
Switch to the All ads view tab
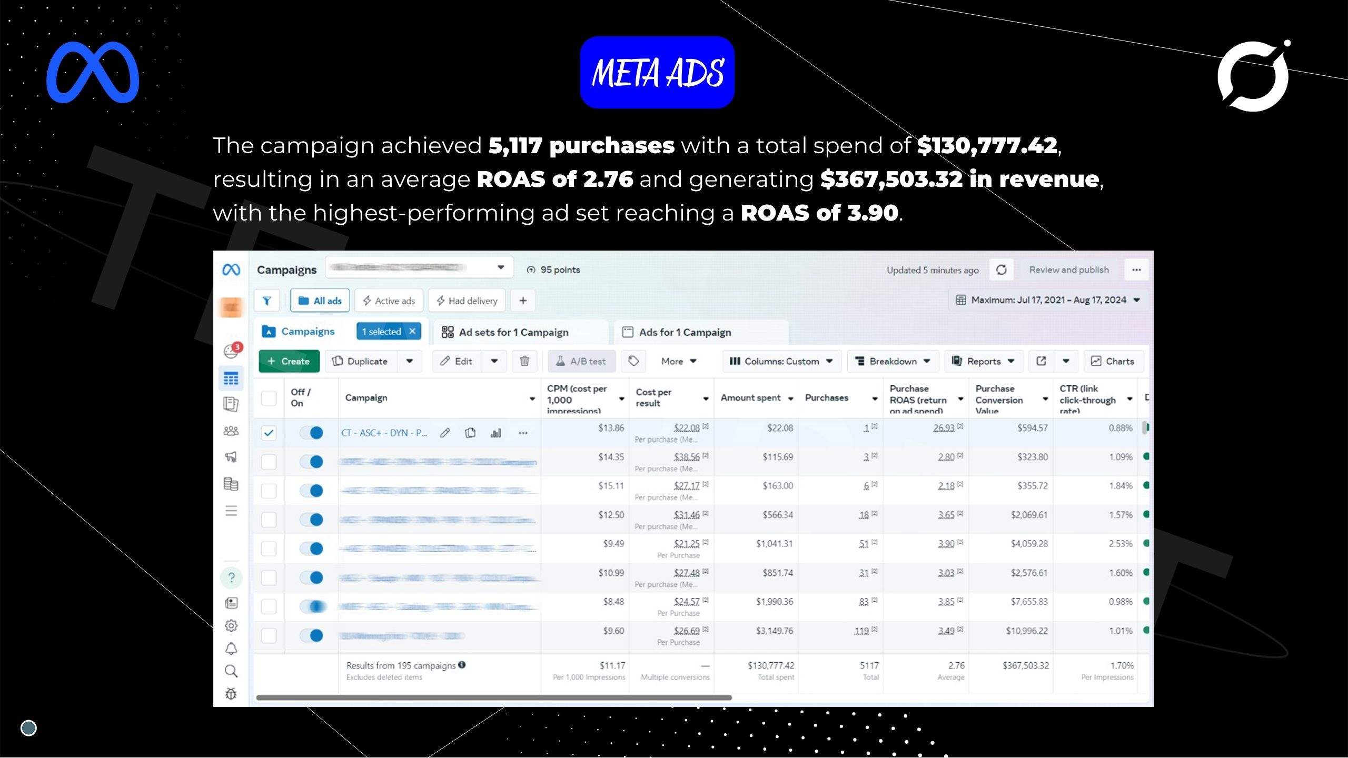(x=320, y=301)
